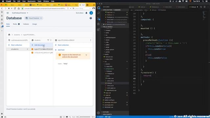Open Firebase hamburger navigation menu
The image size is (210, 118).
tap(8, 13)
